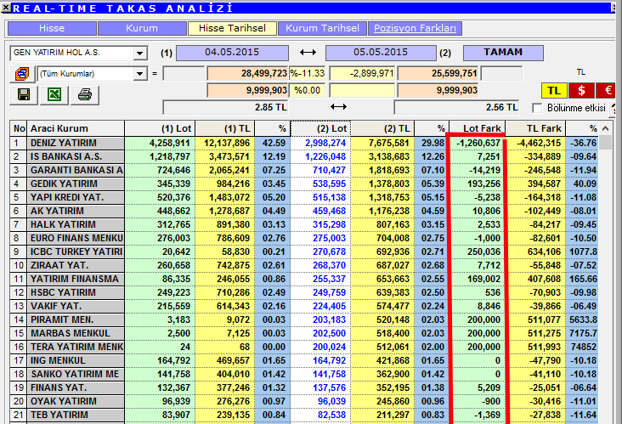This screenshot has height=424, width=622.
Task: Sort by the (1) TL column header
Action: click(225, 128)
